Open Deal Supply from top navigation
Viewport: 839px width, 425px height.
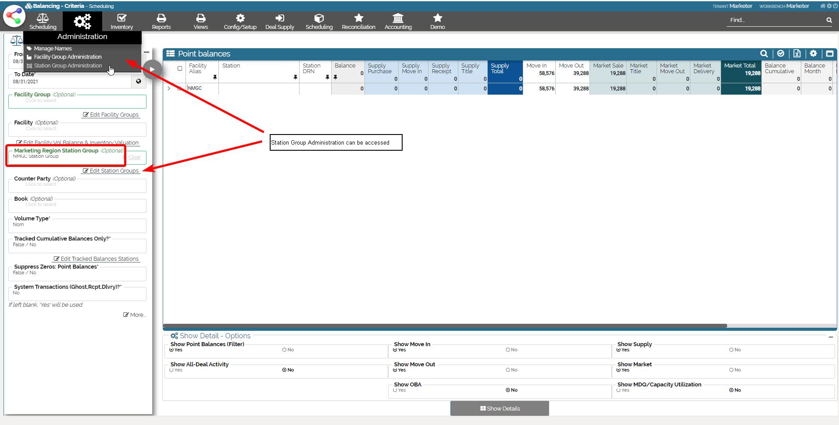tap(279, 21)
